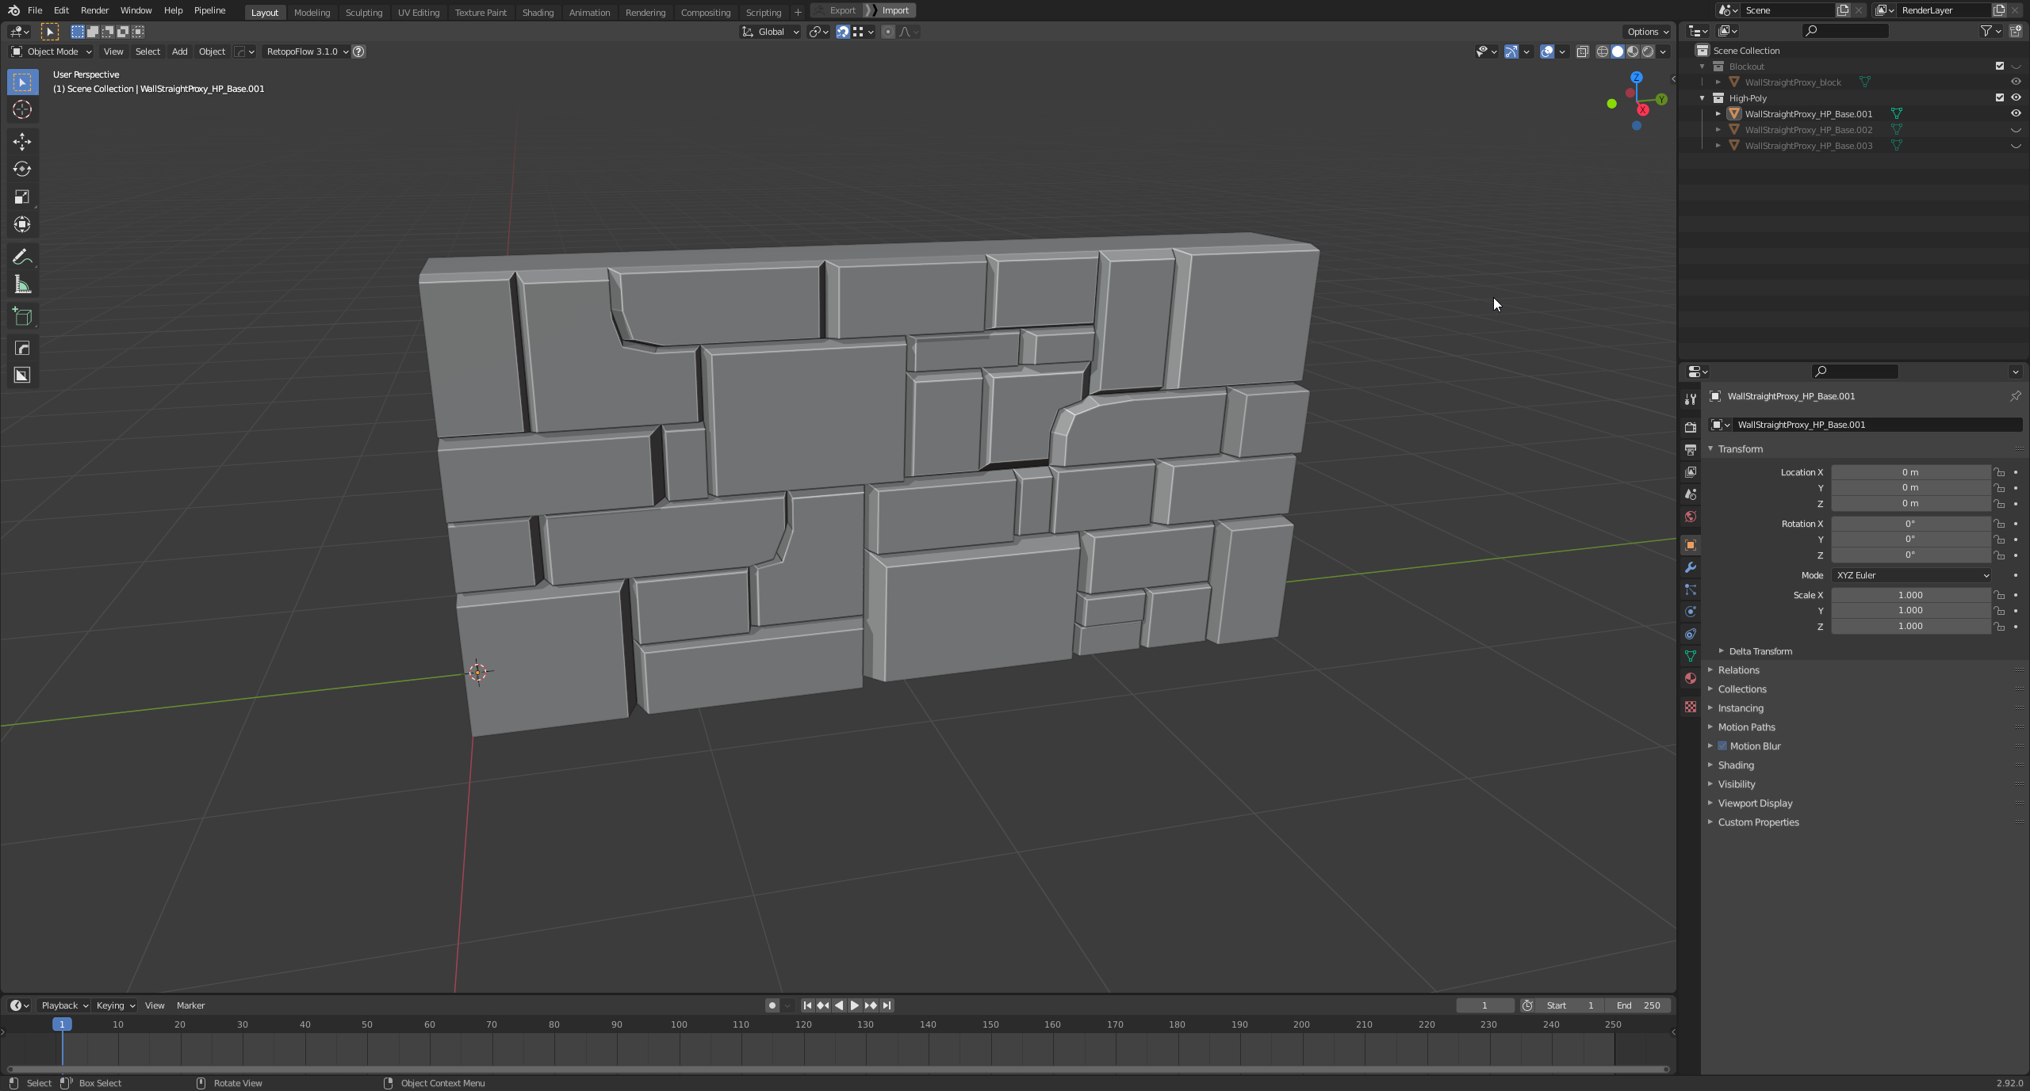The image size is (2030, 1091).
Task: Open the File menu
Action: (x=35, y=10)
